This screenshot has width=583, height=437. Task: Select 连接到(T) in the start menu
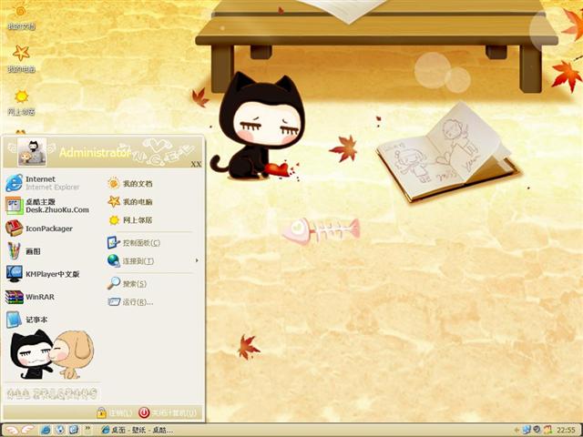131,261
